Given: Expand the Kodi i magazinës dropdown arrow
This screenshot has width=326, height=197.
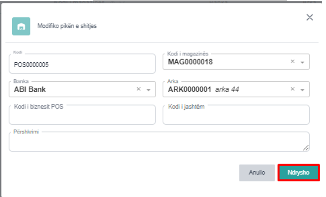Looking at the screenshot, I should point(303,62).
